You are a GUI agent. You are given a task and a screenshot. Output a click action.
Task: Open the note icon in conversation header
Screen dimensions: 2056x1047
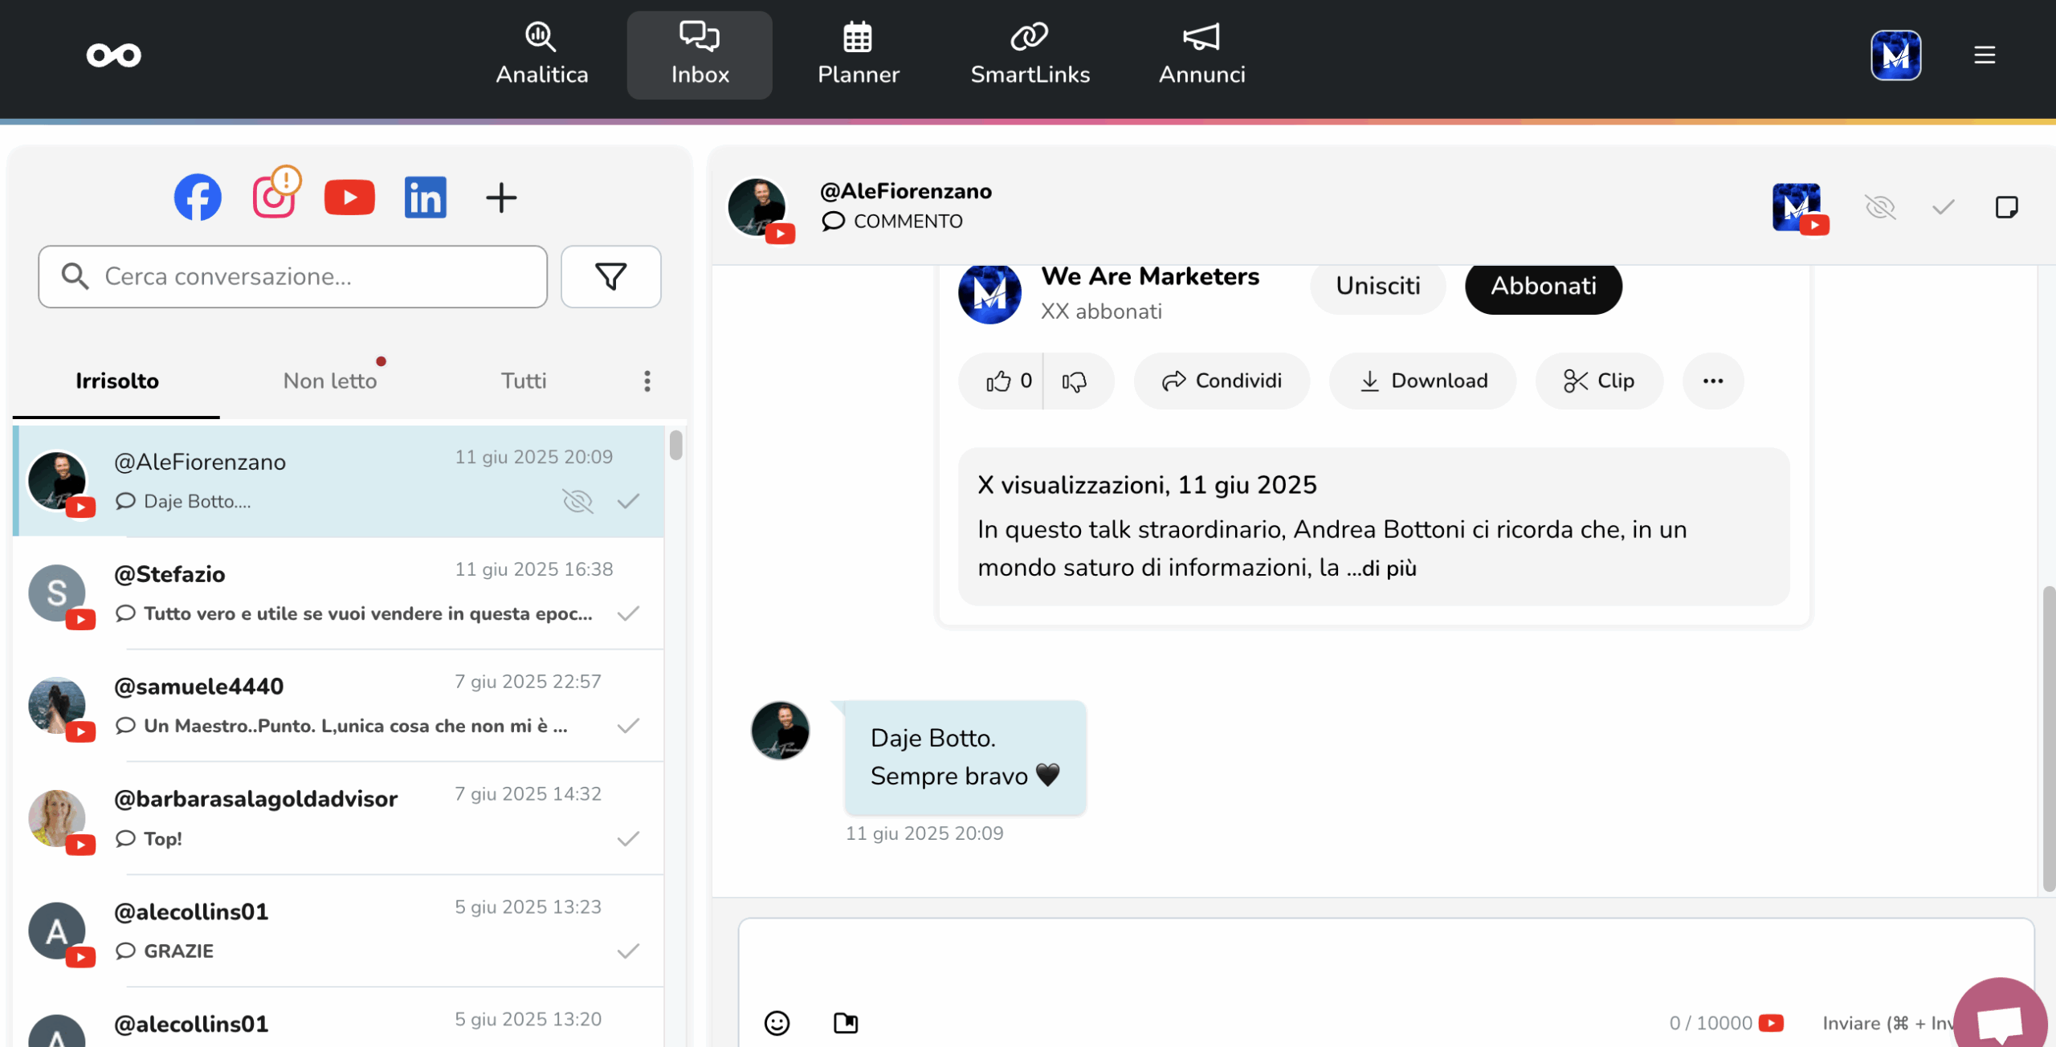[x=2006, y=207]
